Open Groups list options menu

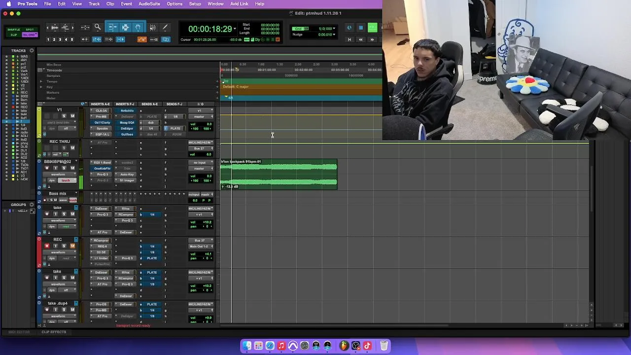[32, 205]
